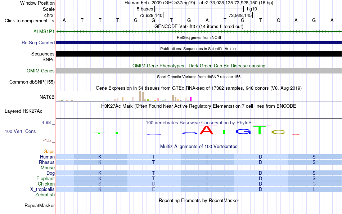Click the Short Genetic Variants dbSNP title
Viewport: 342px width, 214px height.
(x=199, y=77)
